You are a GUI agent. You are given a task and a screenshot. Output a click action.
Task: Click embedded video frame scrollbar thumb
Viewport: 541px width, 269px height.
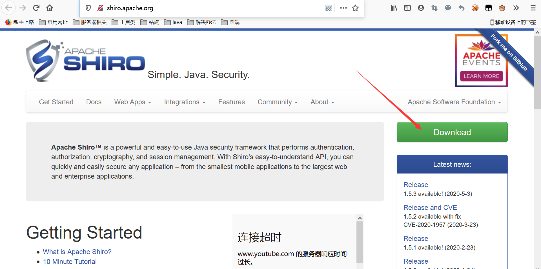pos(360,242)
